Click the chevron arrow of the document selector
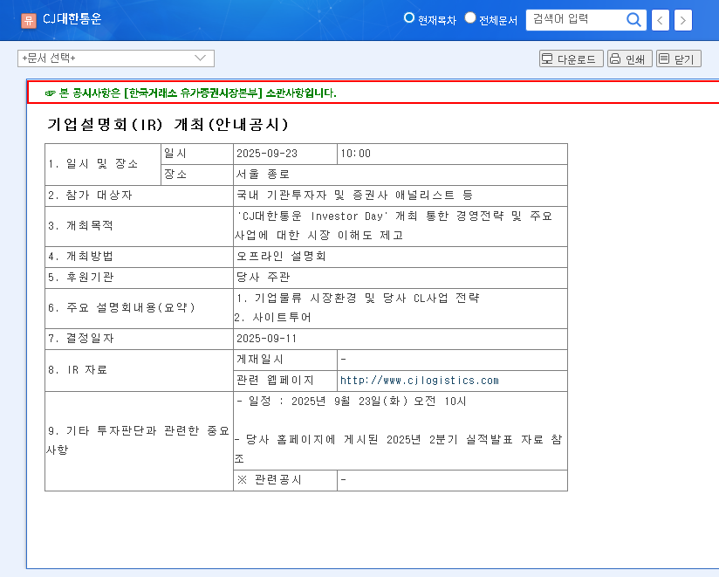The image size is (719, 577). pyautogui.click(x=199, y=58)
